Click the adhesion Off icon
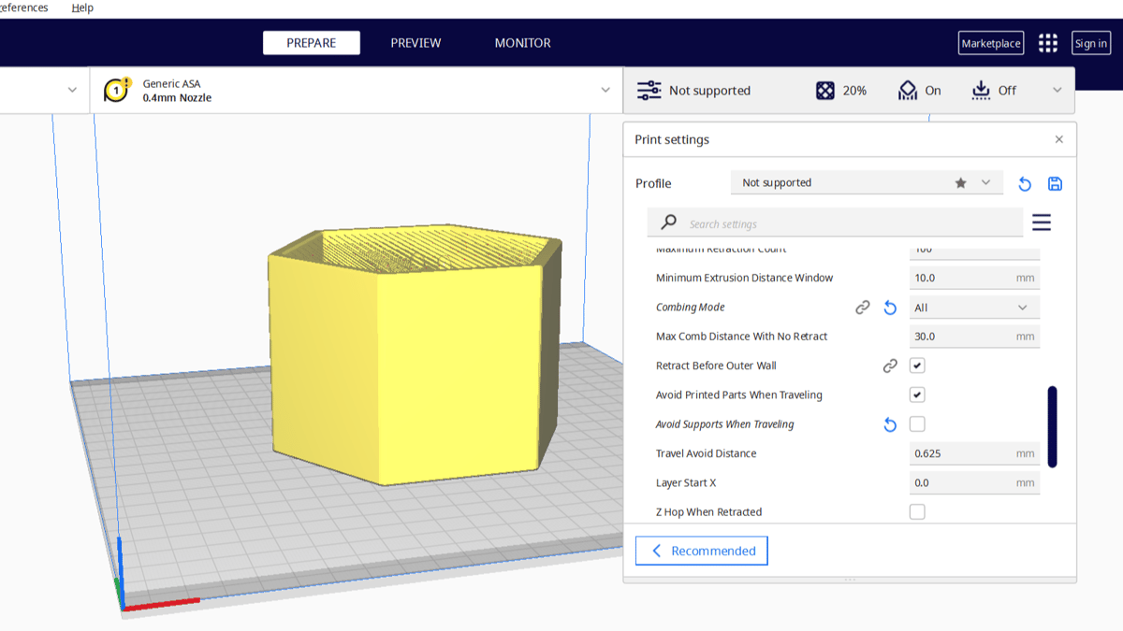1123x631 pixels. (980, 90)
